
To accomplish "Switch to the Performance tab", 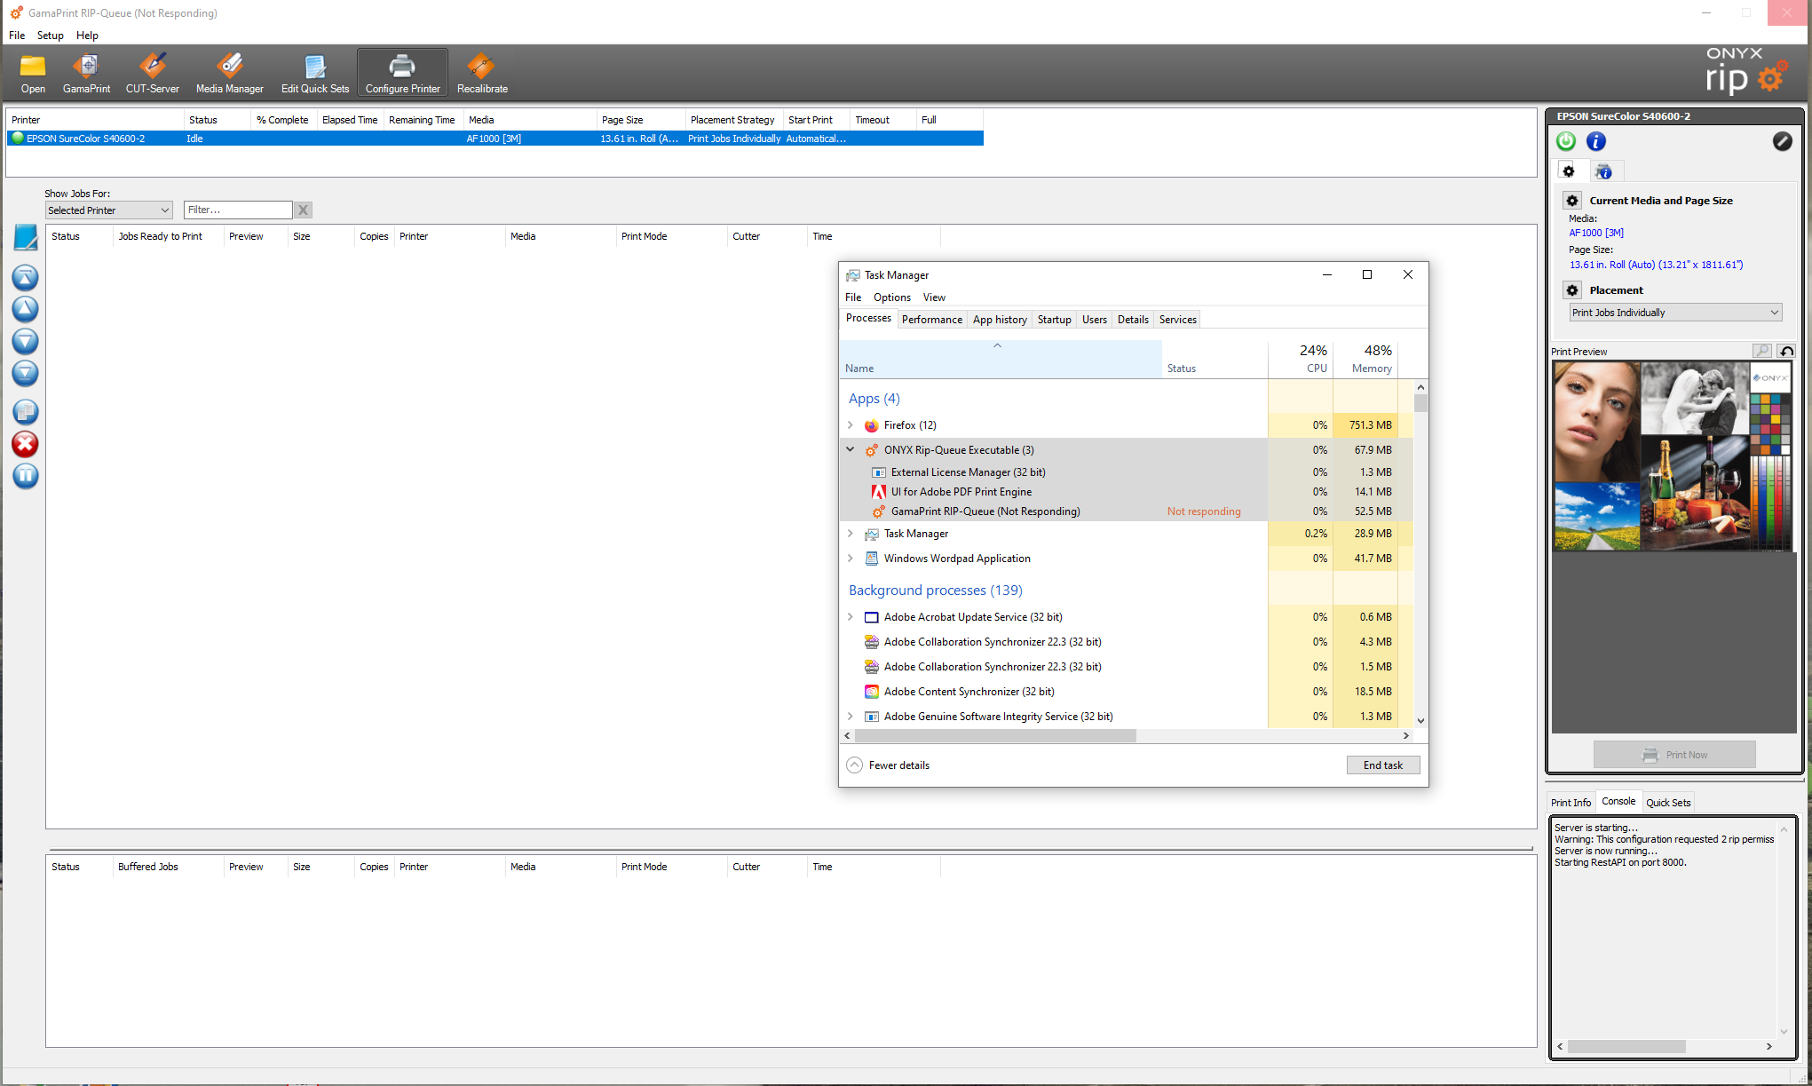I will (931, 320).
